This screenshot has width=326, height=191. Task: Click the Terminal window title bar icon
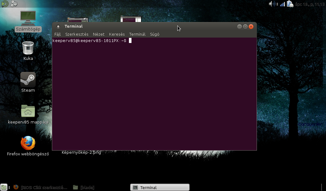pyautogui.click(x=58, y=26)
